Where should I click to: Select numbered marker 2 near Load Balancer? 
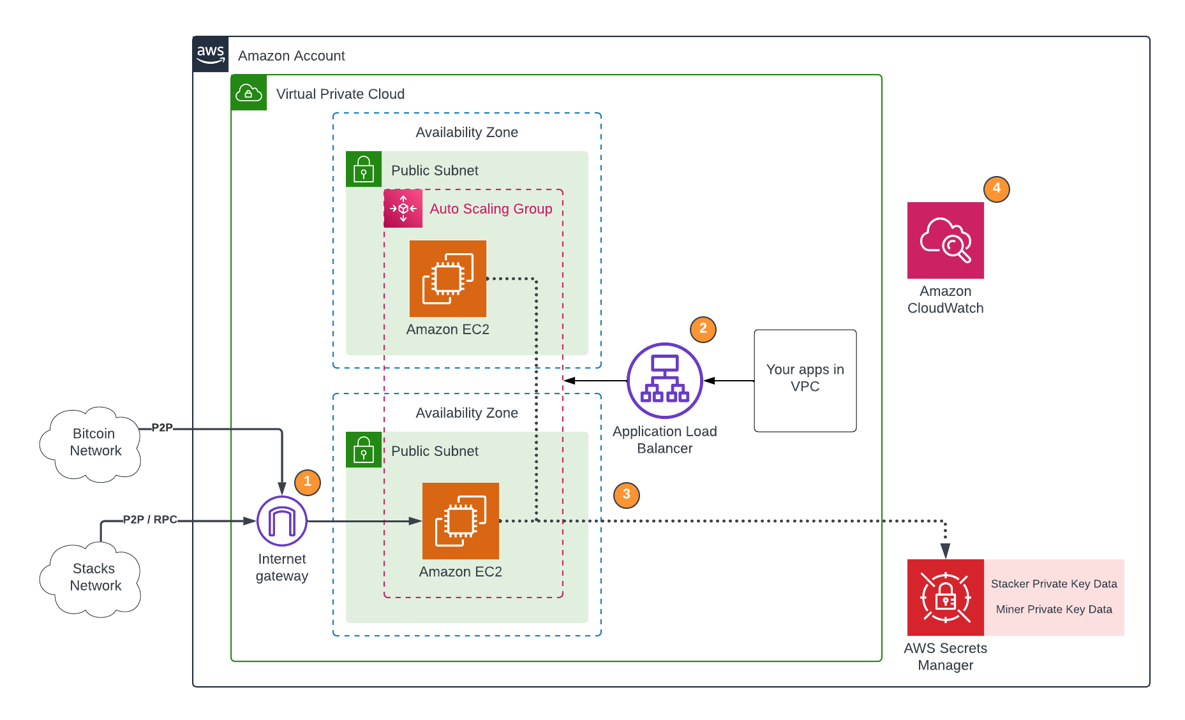(x=703, y=329)
